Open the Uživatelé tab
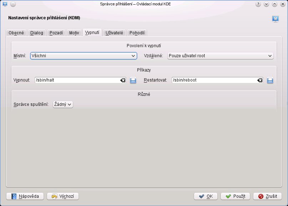 (114, 33)
